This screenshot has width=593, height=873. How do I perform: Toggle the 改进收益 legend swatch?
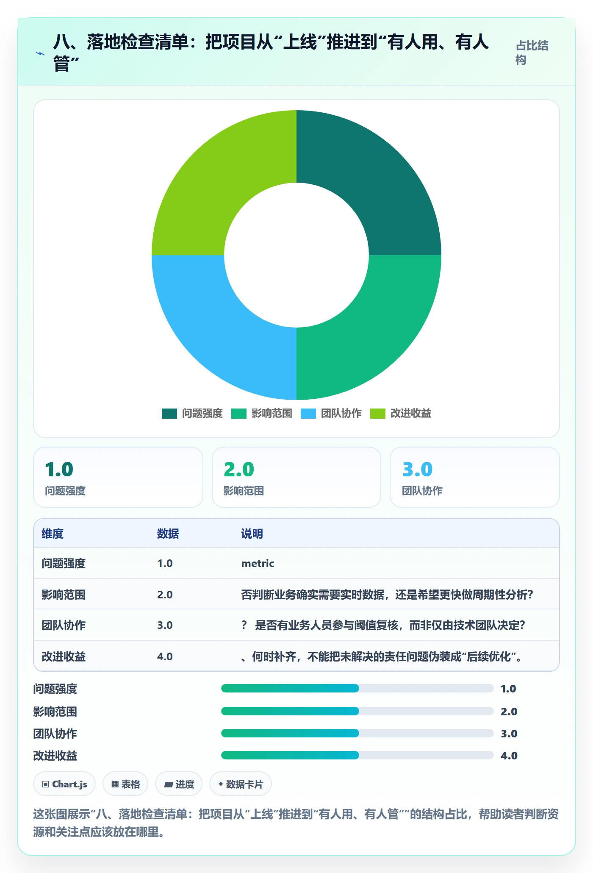click(x=377, y=413)
